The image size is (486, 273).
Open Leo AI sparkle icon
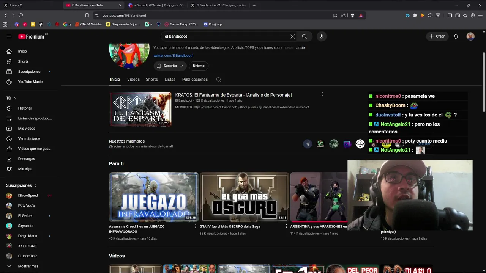(465, 16)
